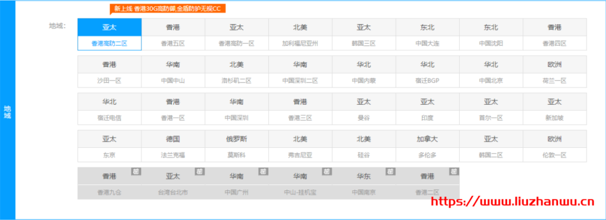The image size is (606, 220).
Task: Click the 罄 badge on 中国广州 card
Action: coord(263,172)
